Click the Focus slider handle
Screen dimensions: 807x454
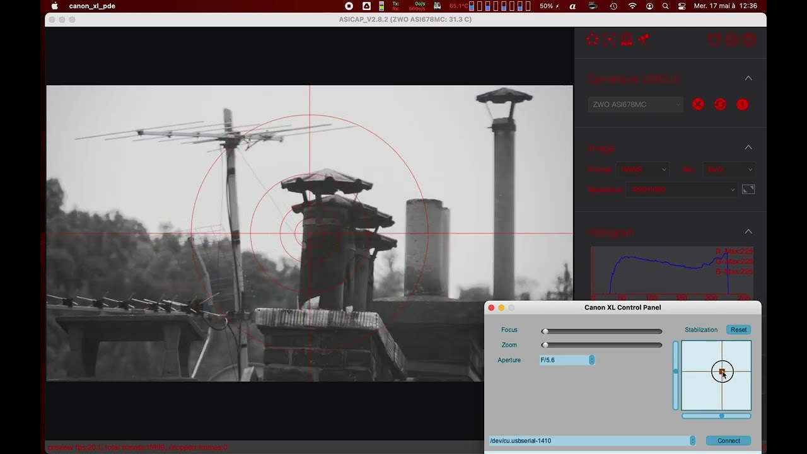tap(545, 331)
